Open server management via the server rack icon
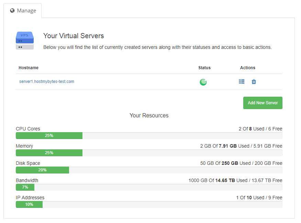Screen dimensions: 301x223 click(242, 82)
